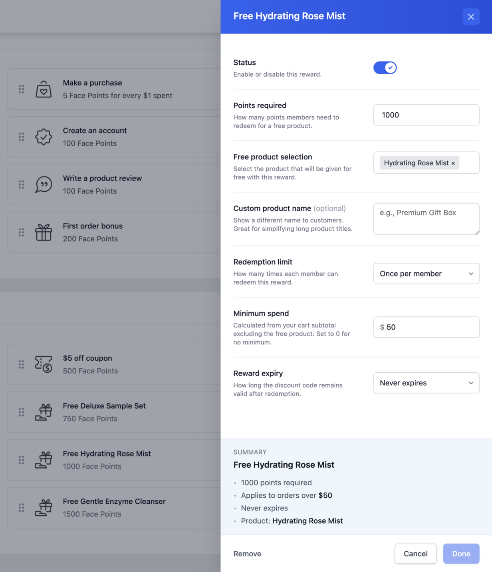Remove the Hydrating Rose Mist product tag
The width and height of the screenshot is (492, 572).
point(453,163)
